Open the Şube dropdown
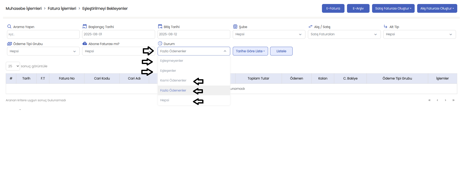Viewport: 461px width, 193px height. click(x=269, y=34)
